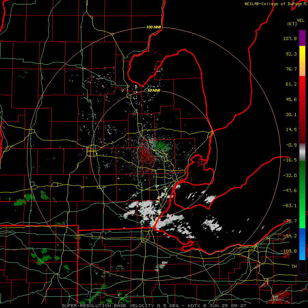Image resolution: width=308 pixels, height=308 pixels.
Task: Click the -16.5 velocity scale value
Action: click(x=290, y=160)
